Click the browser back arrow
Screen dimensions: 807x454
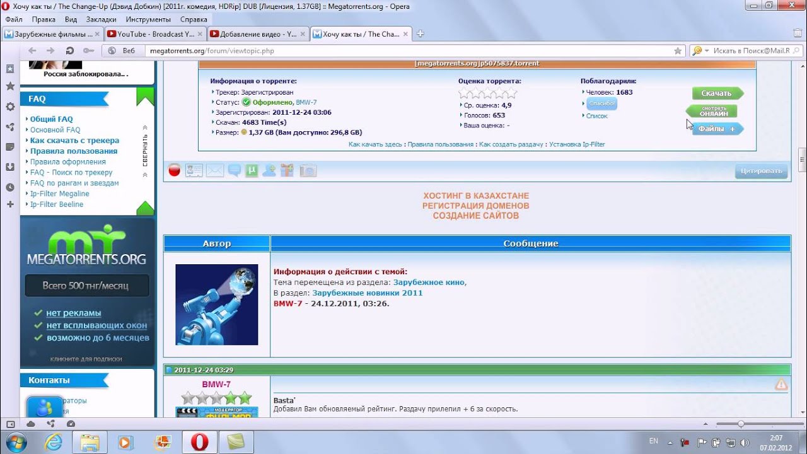point(32,50)
